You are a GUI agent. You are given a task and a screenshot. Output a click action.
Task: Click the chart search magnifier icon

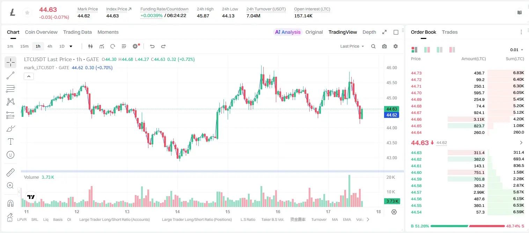point(373,46)
